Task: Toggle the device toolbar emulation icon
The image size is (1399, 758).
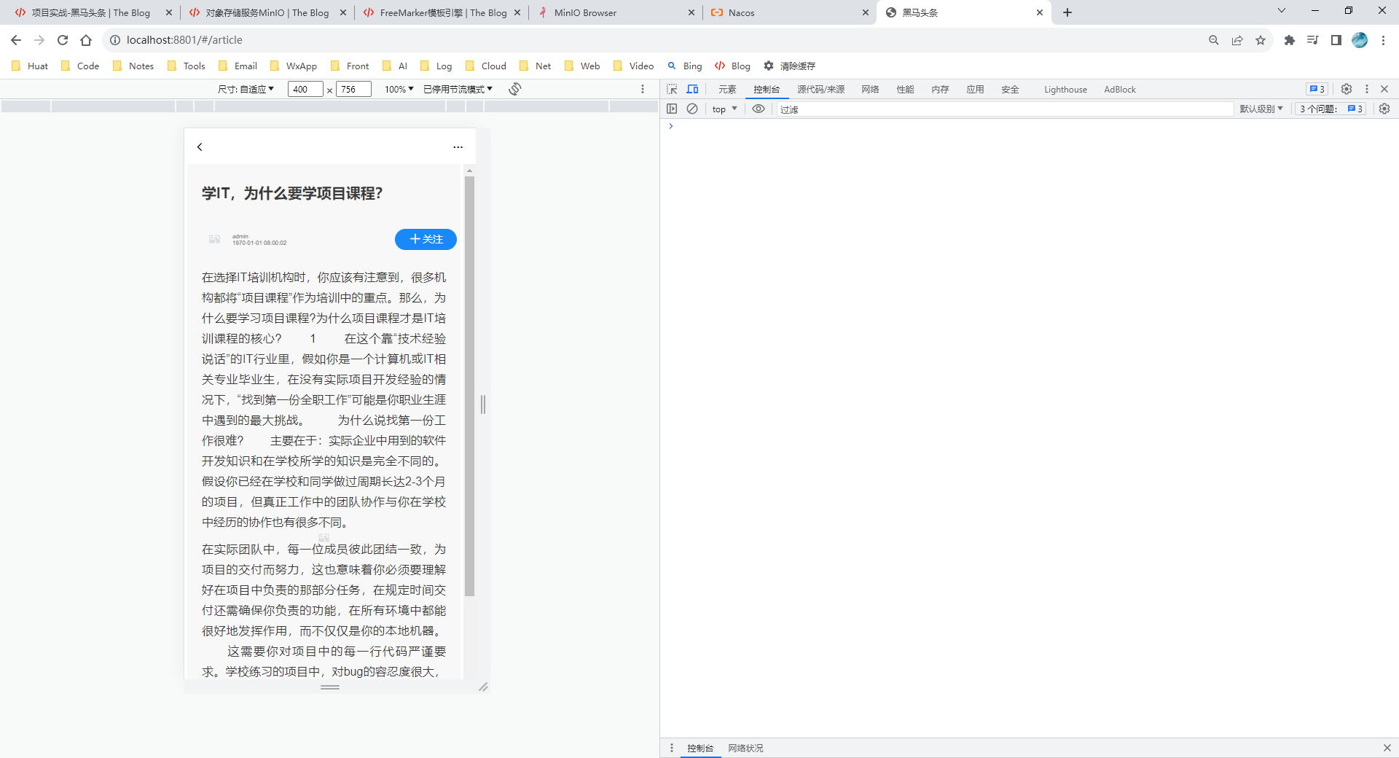Action: point(692,89)
